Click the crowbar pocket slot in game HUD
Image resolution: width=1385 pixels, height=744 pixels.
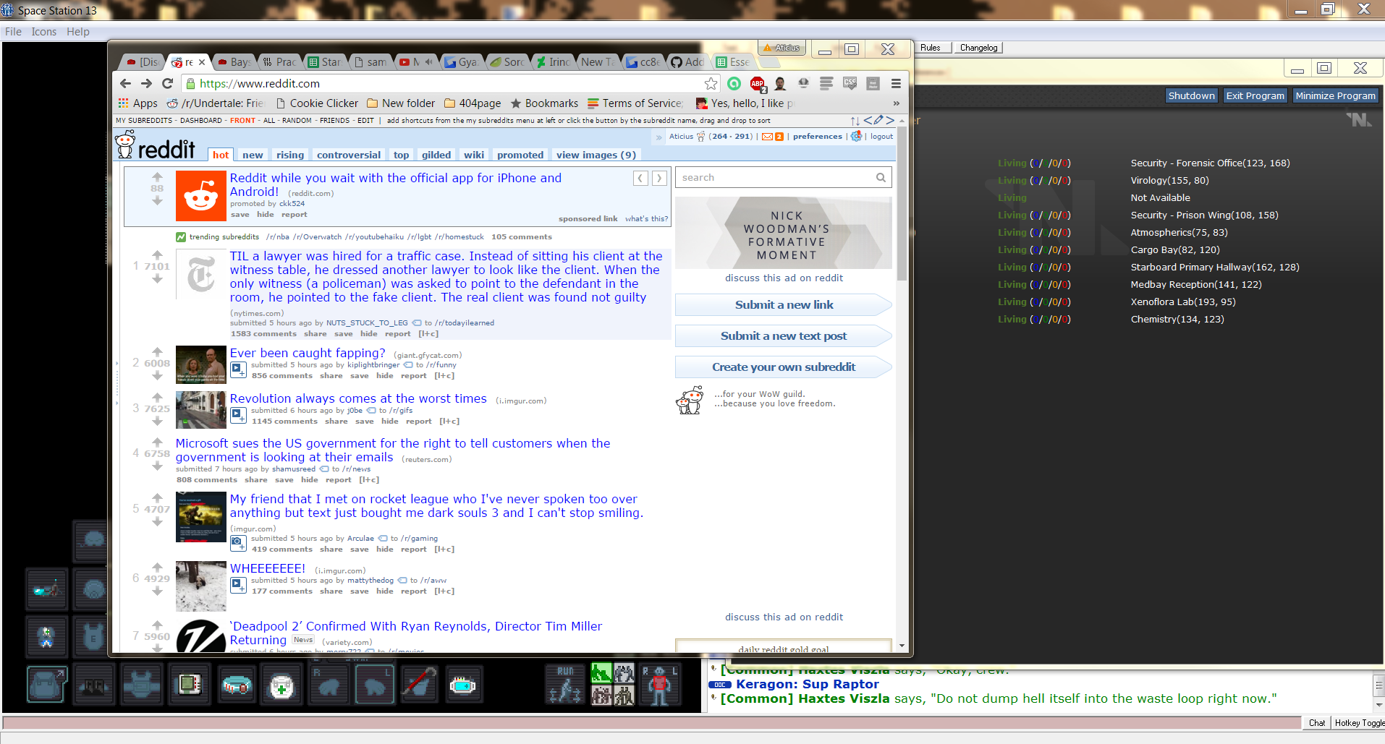point(420,684)
